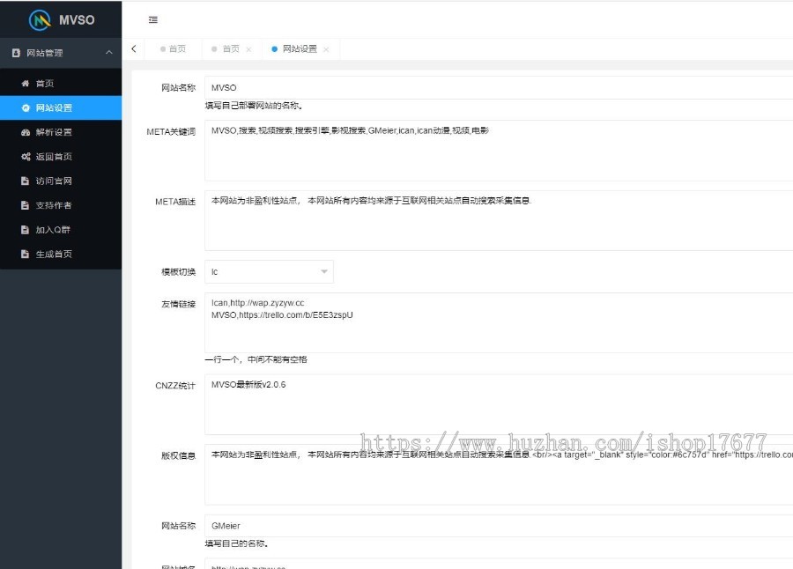Click the 网站管理 document icon
This screenshot has width=793, height=569.
[16, 53]
